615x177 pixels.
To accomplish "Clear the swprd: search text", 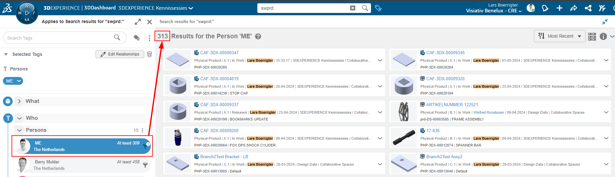I will click(353, 8).
